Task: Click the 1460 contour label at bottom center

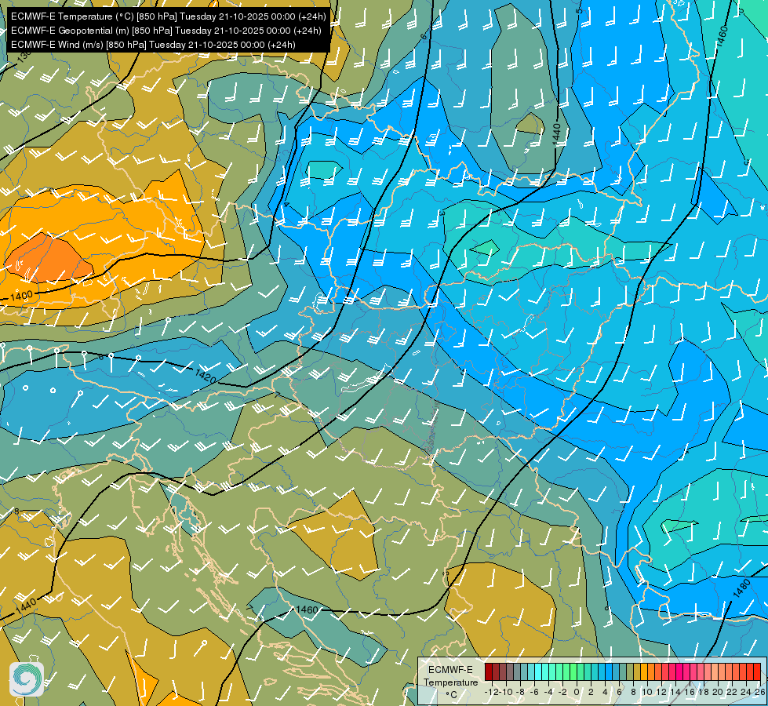Action: coord(307,610)
